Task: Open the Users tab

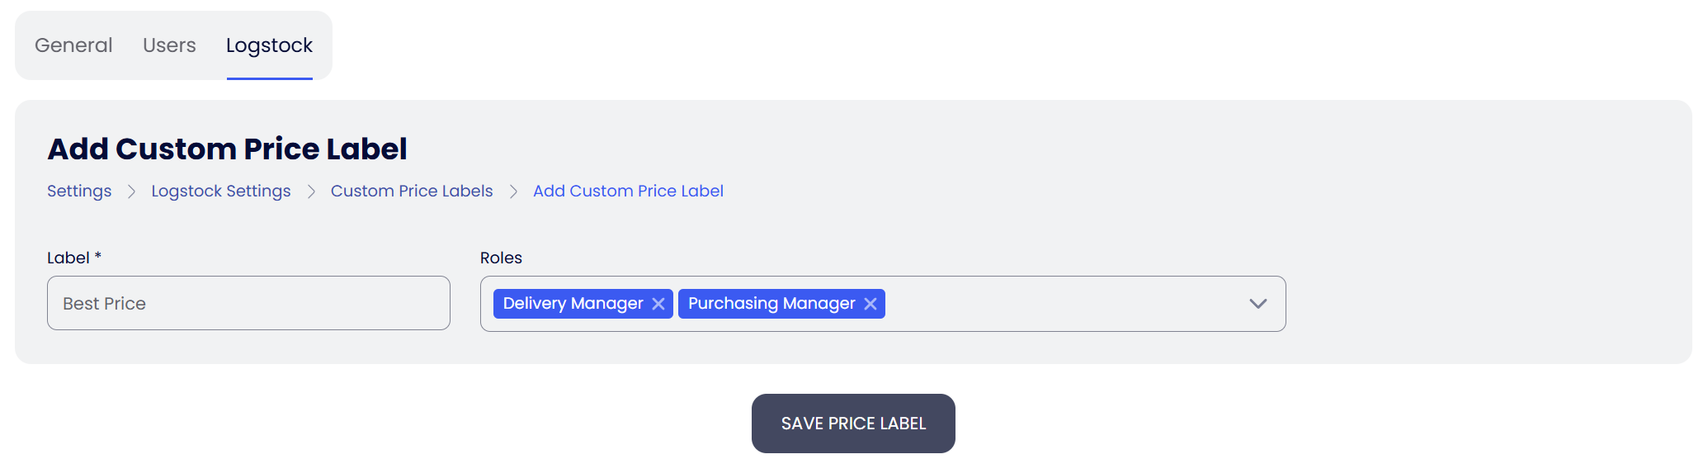Action: click(x=169, y=45)
